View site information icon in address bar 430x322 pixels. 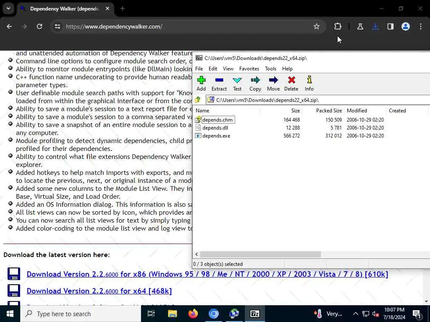pos(57,26)
